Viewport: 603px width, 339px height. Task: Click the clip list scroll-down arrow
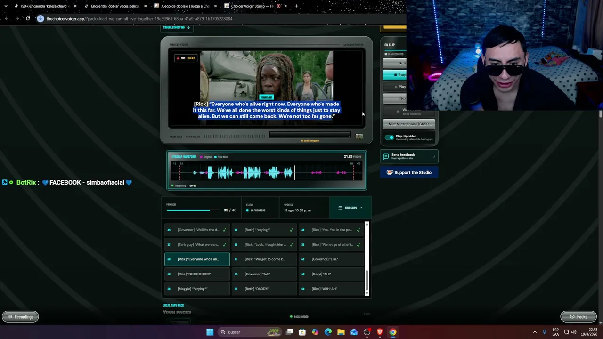click(367, 293)
